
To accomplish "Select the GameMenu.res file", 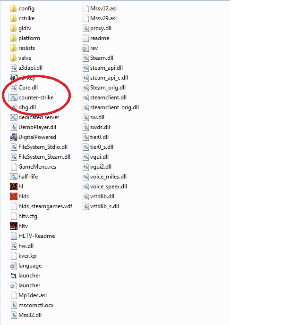I will pyautogui.click(x=33, y=167).
